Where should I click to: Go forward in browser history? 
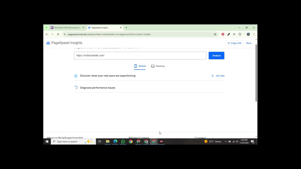click(52, 35)
